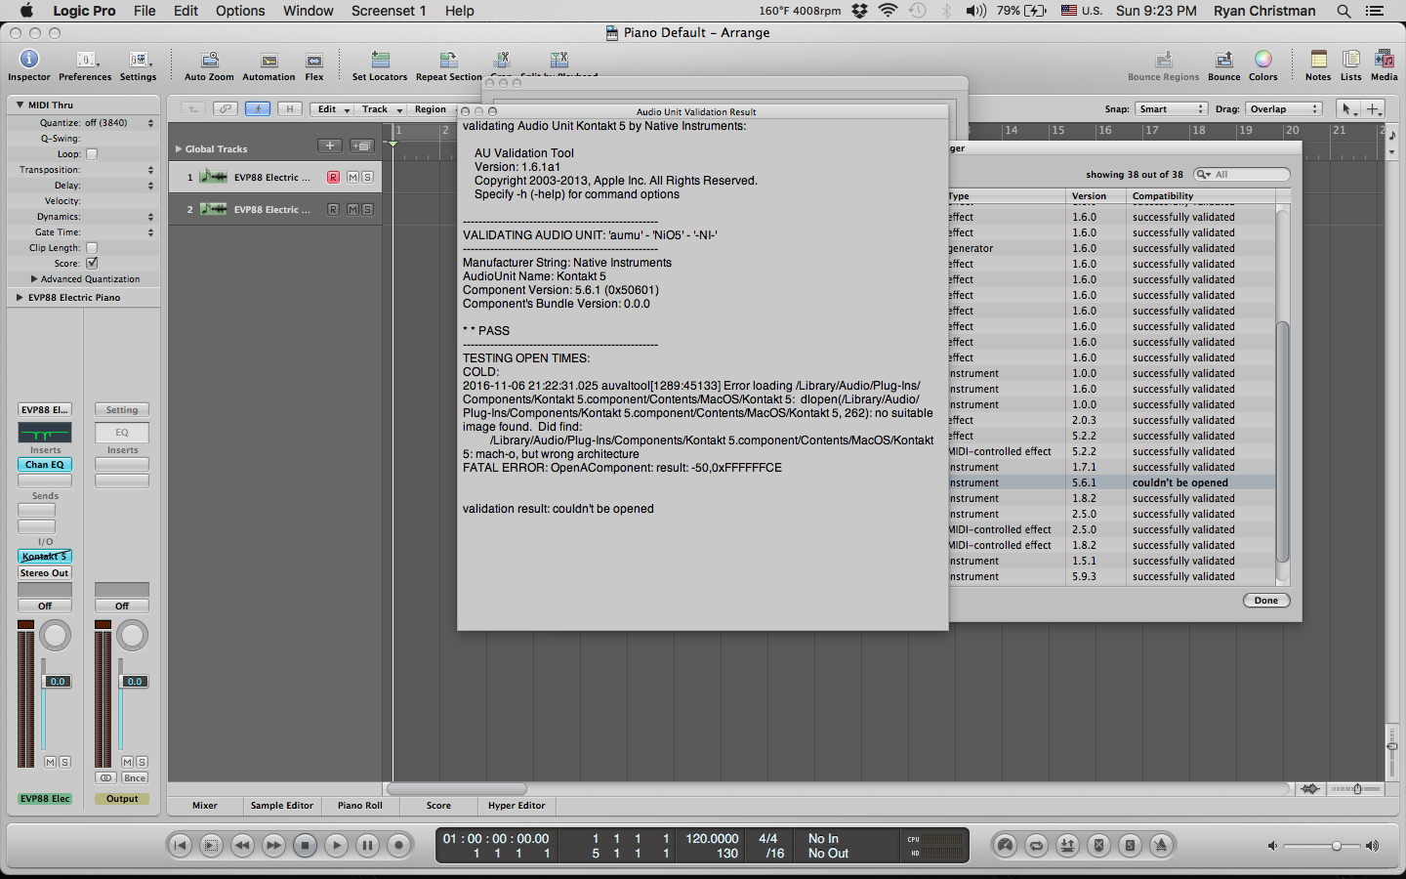Click the add new track plus button
This screenshot has width=1406, height=879.
point(330,146)
